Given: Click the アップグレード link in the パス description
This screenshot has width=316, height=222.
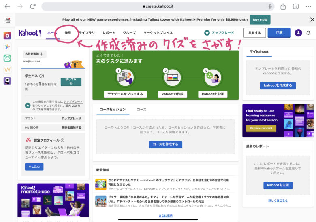Looking at the screenshot, I should (x=73, y=102).
